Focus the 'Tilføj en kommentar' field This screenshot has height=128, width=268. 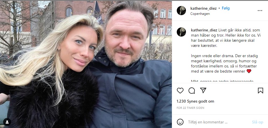[219, 122]
